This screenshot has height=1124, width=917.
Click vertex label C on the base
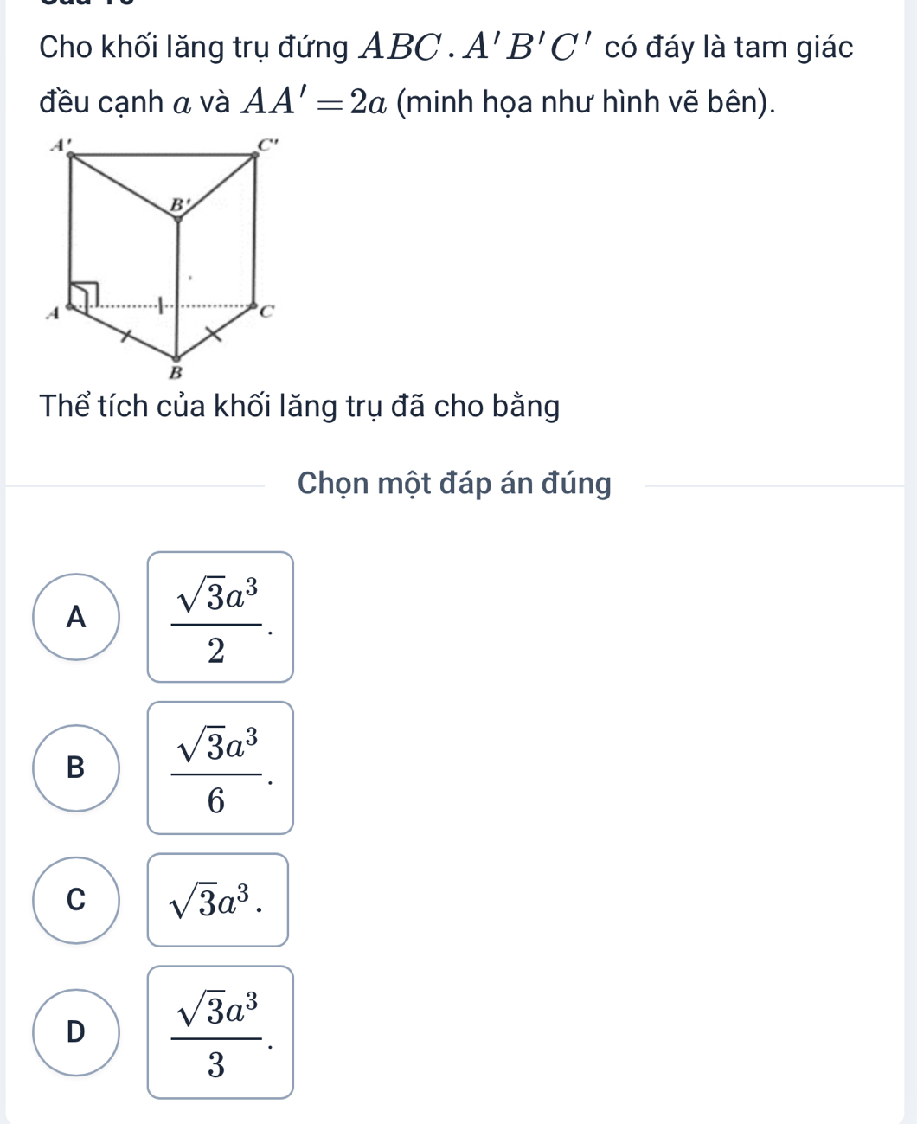[x=267, y=312]
